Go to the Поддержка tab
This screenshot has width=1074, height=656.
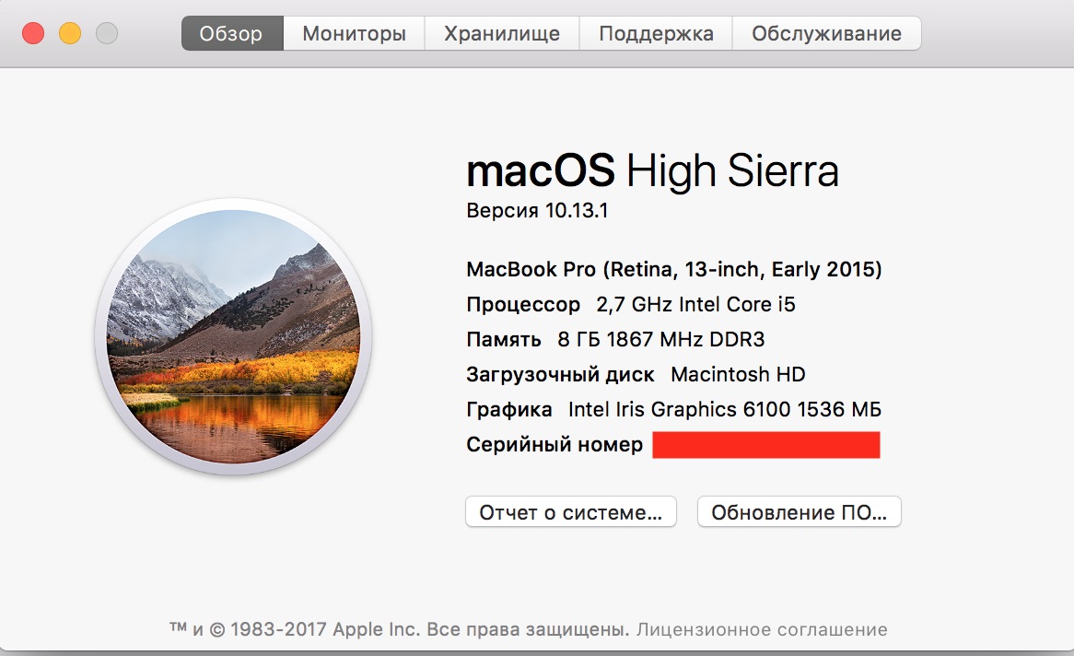[656, 34]
